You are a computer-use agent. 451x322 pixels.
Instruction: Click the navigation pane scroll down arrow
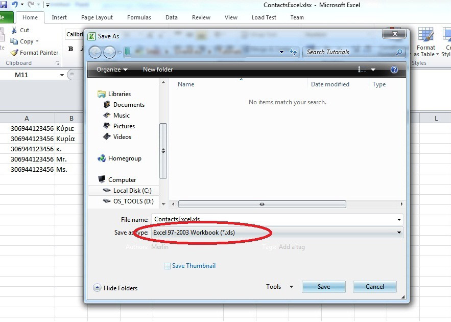163,204
